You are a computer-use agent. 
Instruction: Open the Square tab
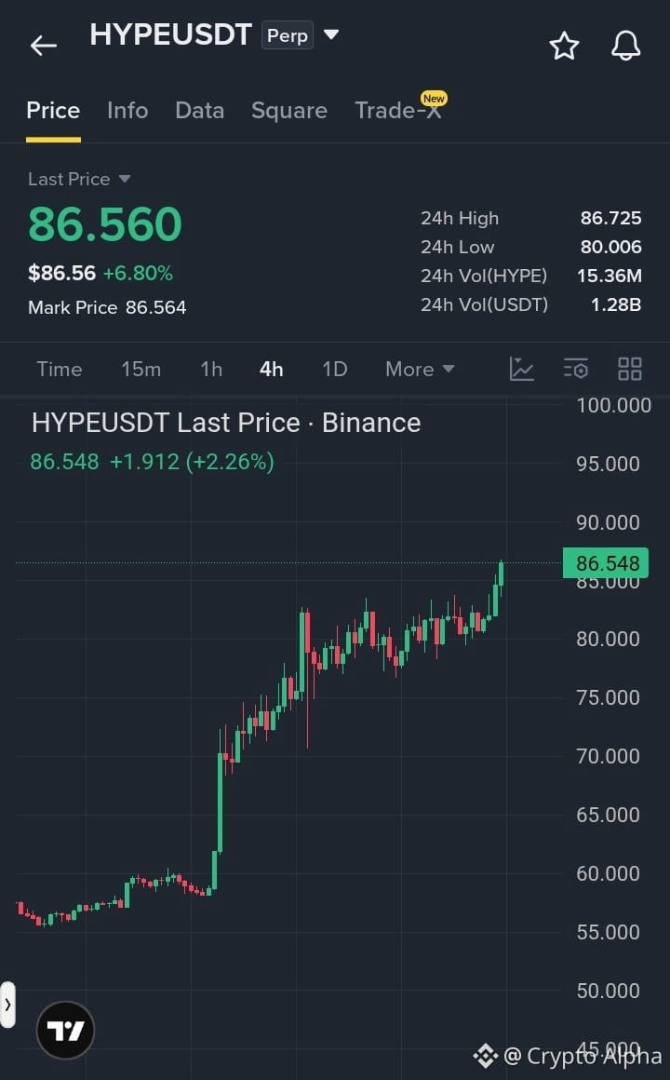click(289, 110)
